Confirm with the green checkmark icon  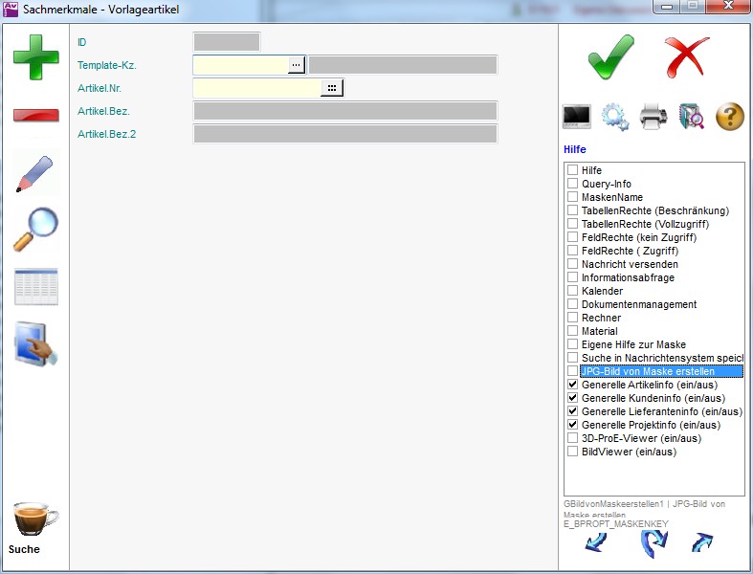(x=610, y=57)
